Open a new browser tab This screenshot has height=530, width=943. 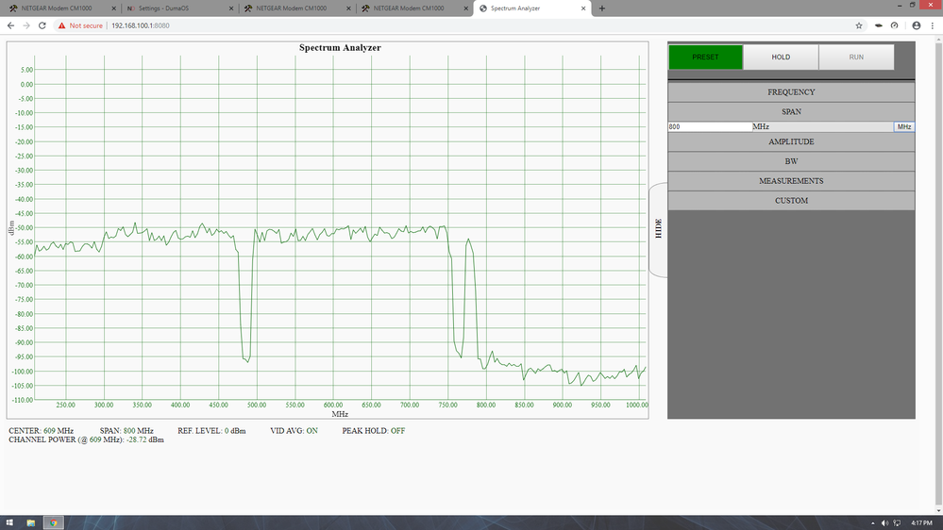pos(602,8)
